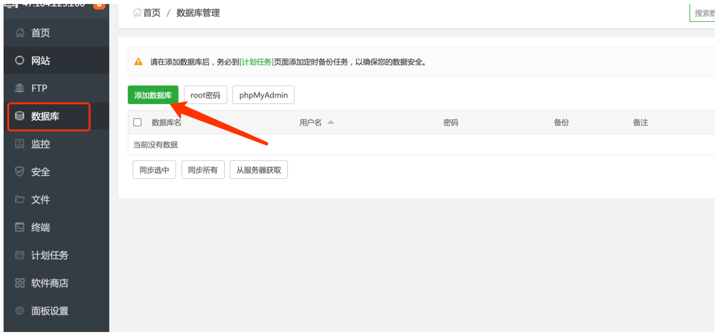Click the 数据库名 column header
The height and width of the screenshot is (334, 716).
tap(167, 122)
